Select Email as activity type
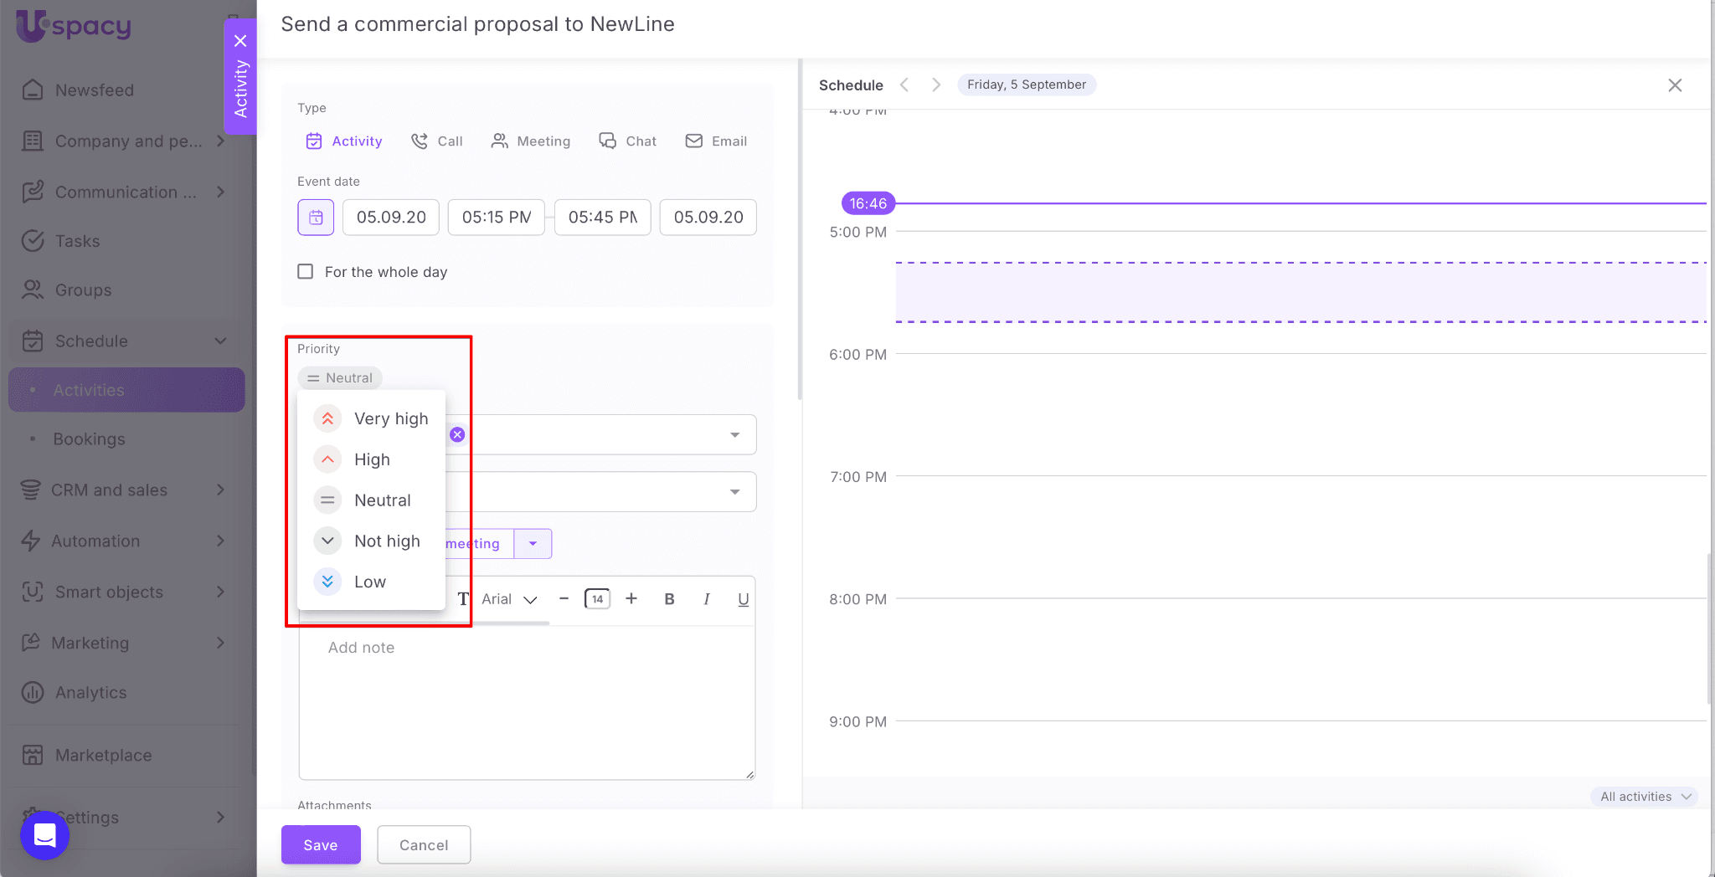Image resolution: width=1715 pixels, height=877 pixels. pos(716,141)
